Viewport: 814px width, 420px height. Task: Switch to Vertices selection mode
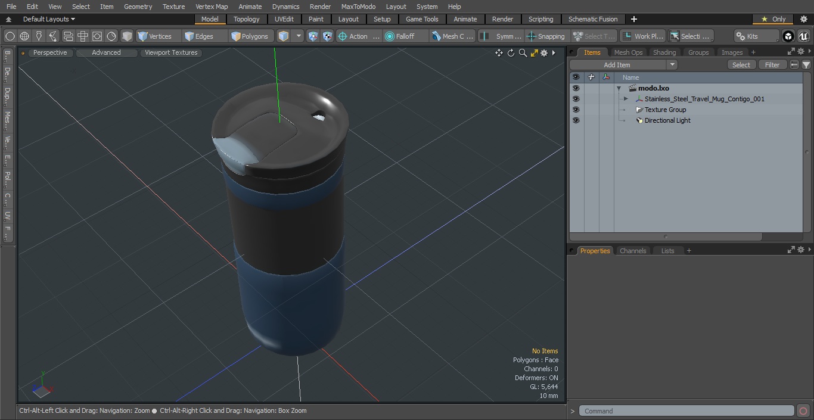click(159, 36)
